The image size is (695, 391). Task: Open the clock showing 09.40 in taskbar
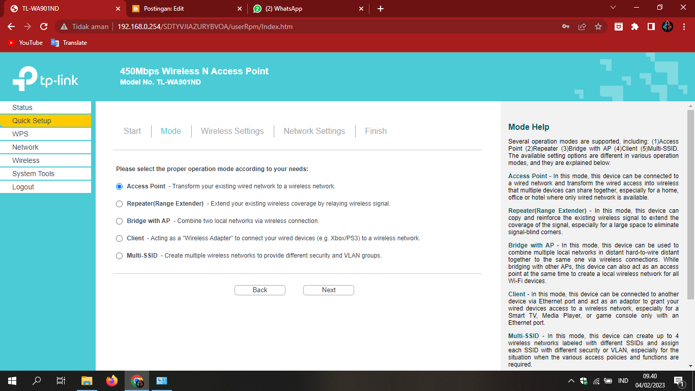650,381
